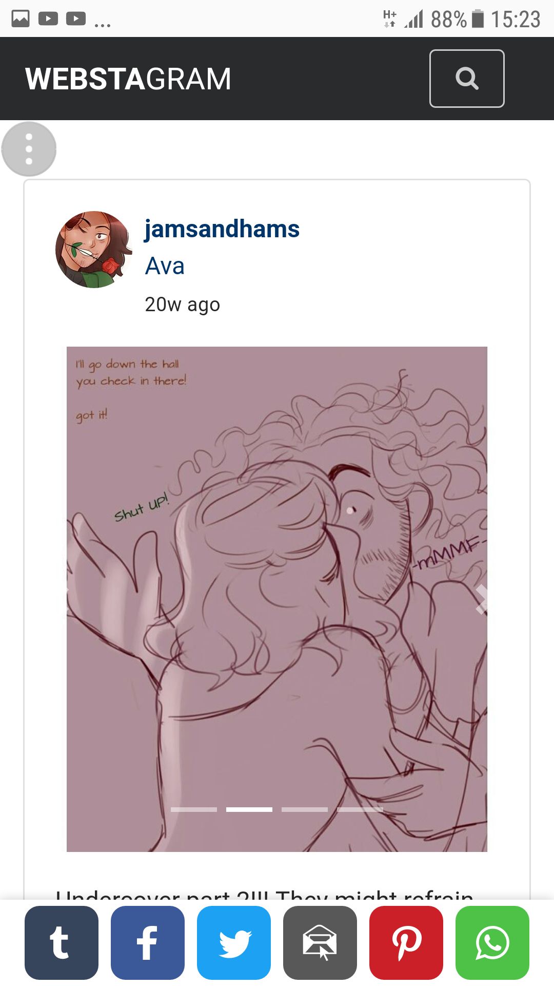Share post via email icon
The width and height of the screenshot is (554, 986).
[x=320, y=943]
